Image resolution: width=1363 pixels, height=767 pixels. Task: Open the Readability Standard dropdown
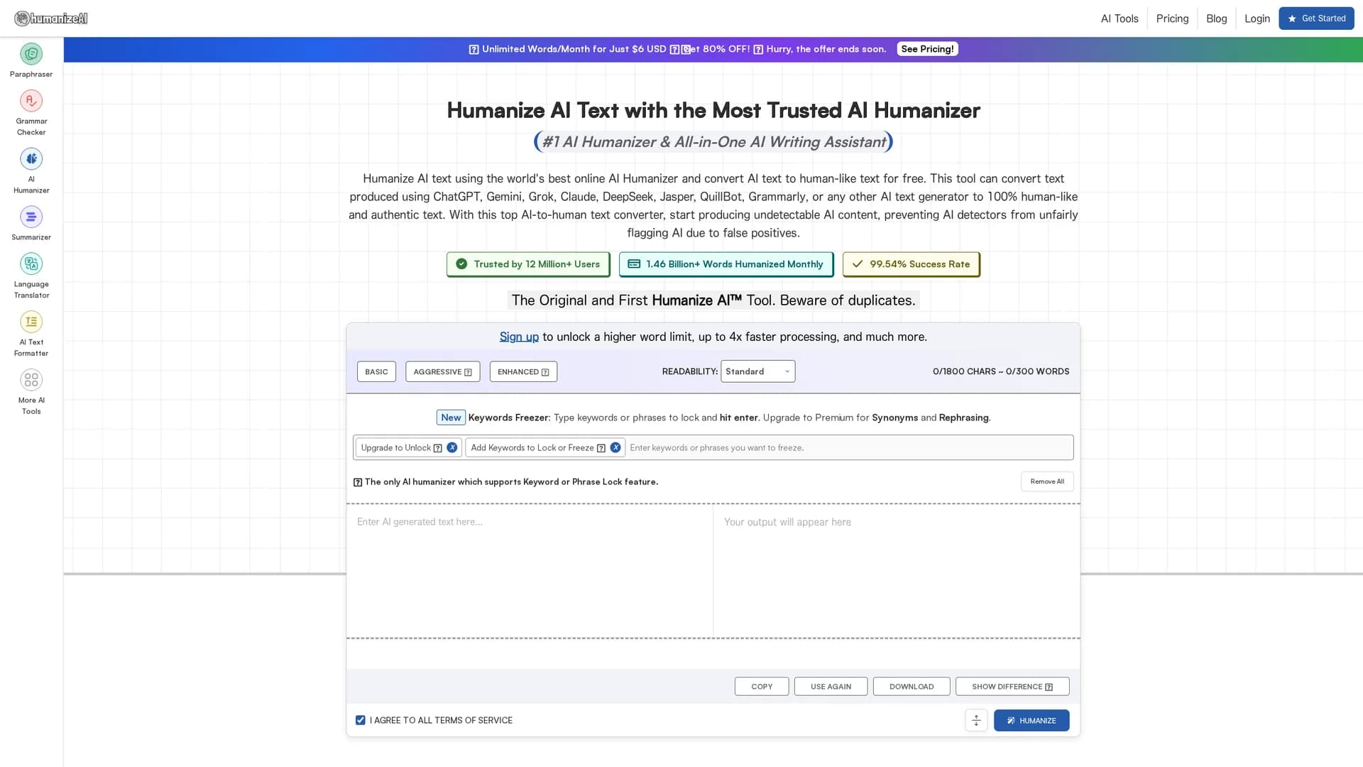point(757,371)
